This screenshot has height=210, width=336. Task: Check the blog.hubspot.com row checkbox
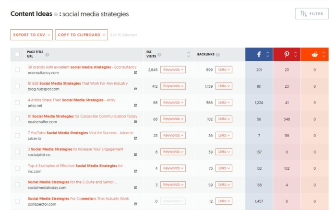[17, 86]
